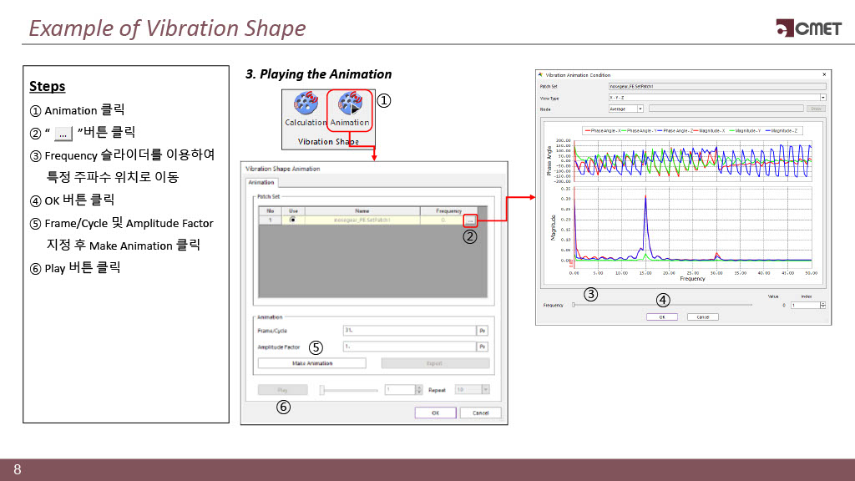Select the Animation tab in the dialog
The image size is (855, 481).
[261, 182]
